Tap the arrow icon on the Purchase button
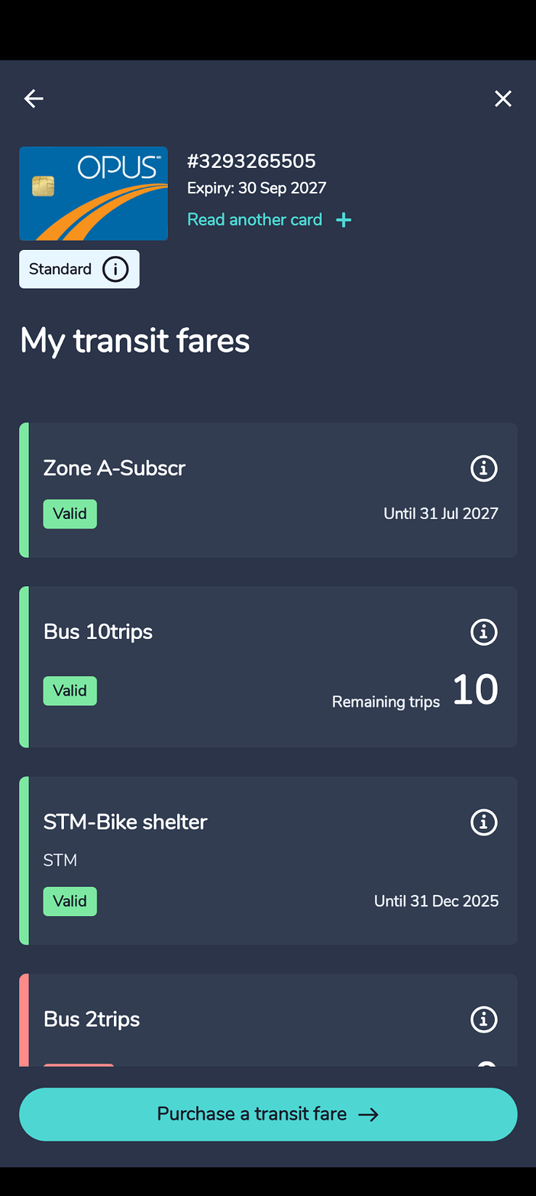 pyautogui.click(x=369, y=1115)
